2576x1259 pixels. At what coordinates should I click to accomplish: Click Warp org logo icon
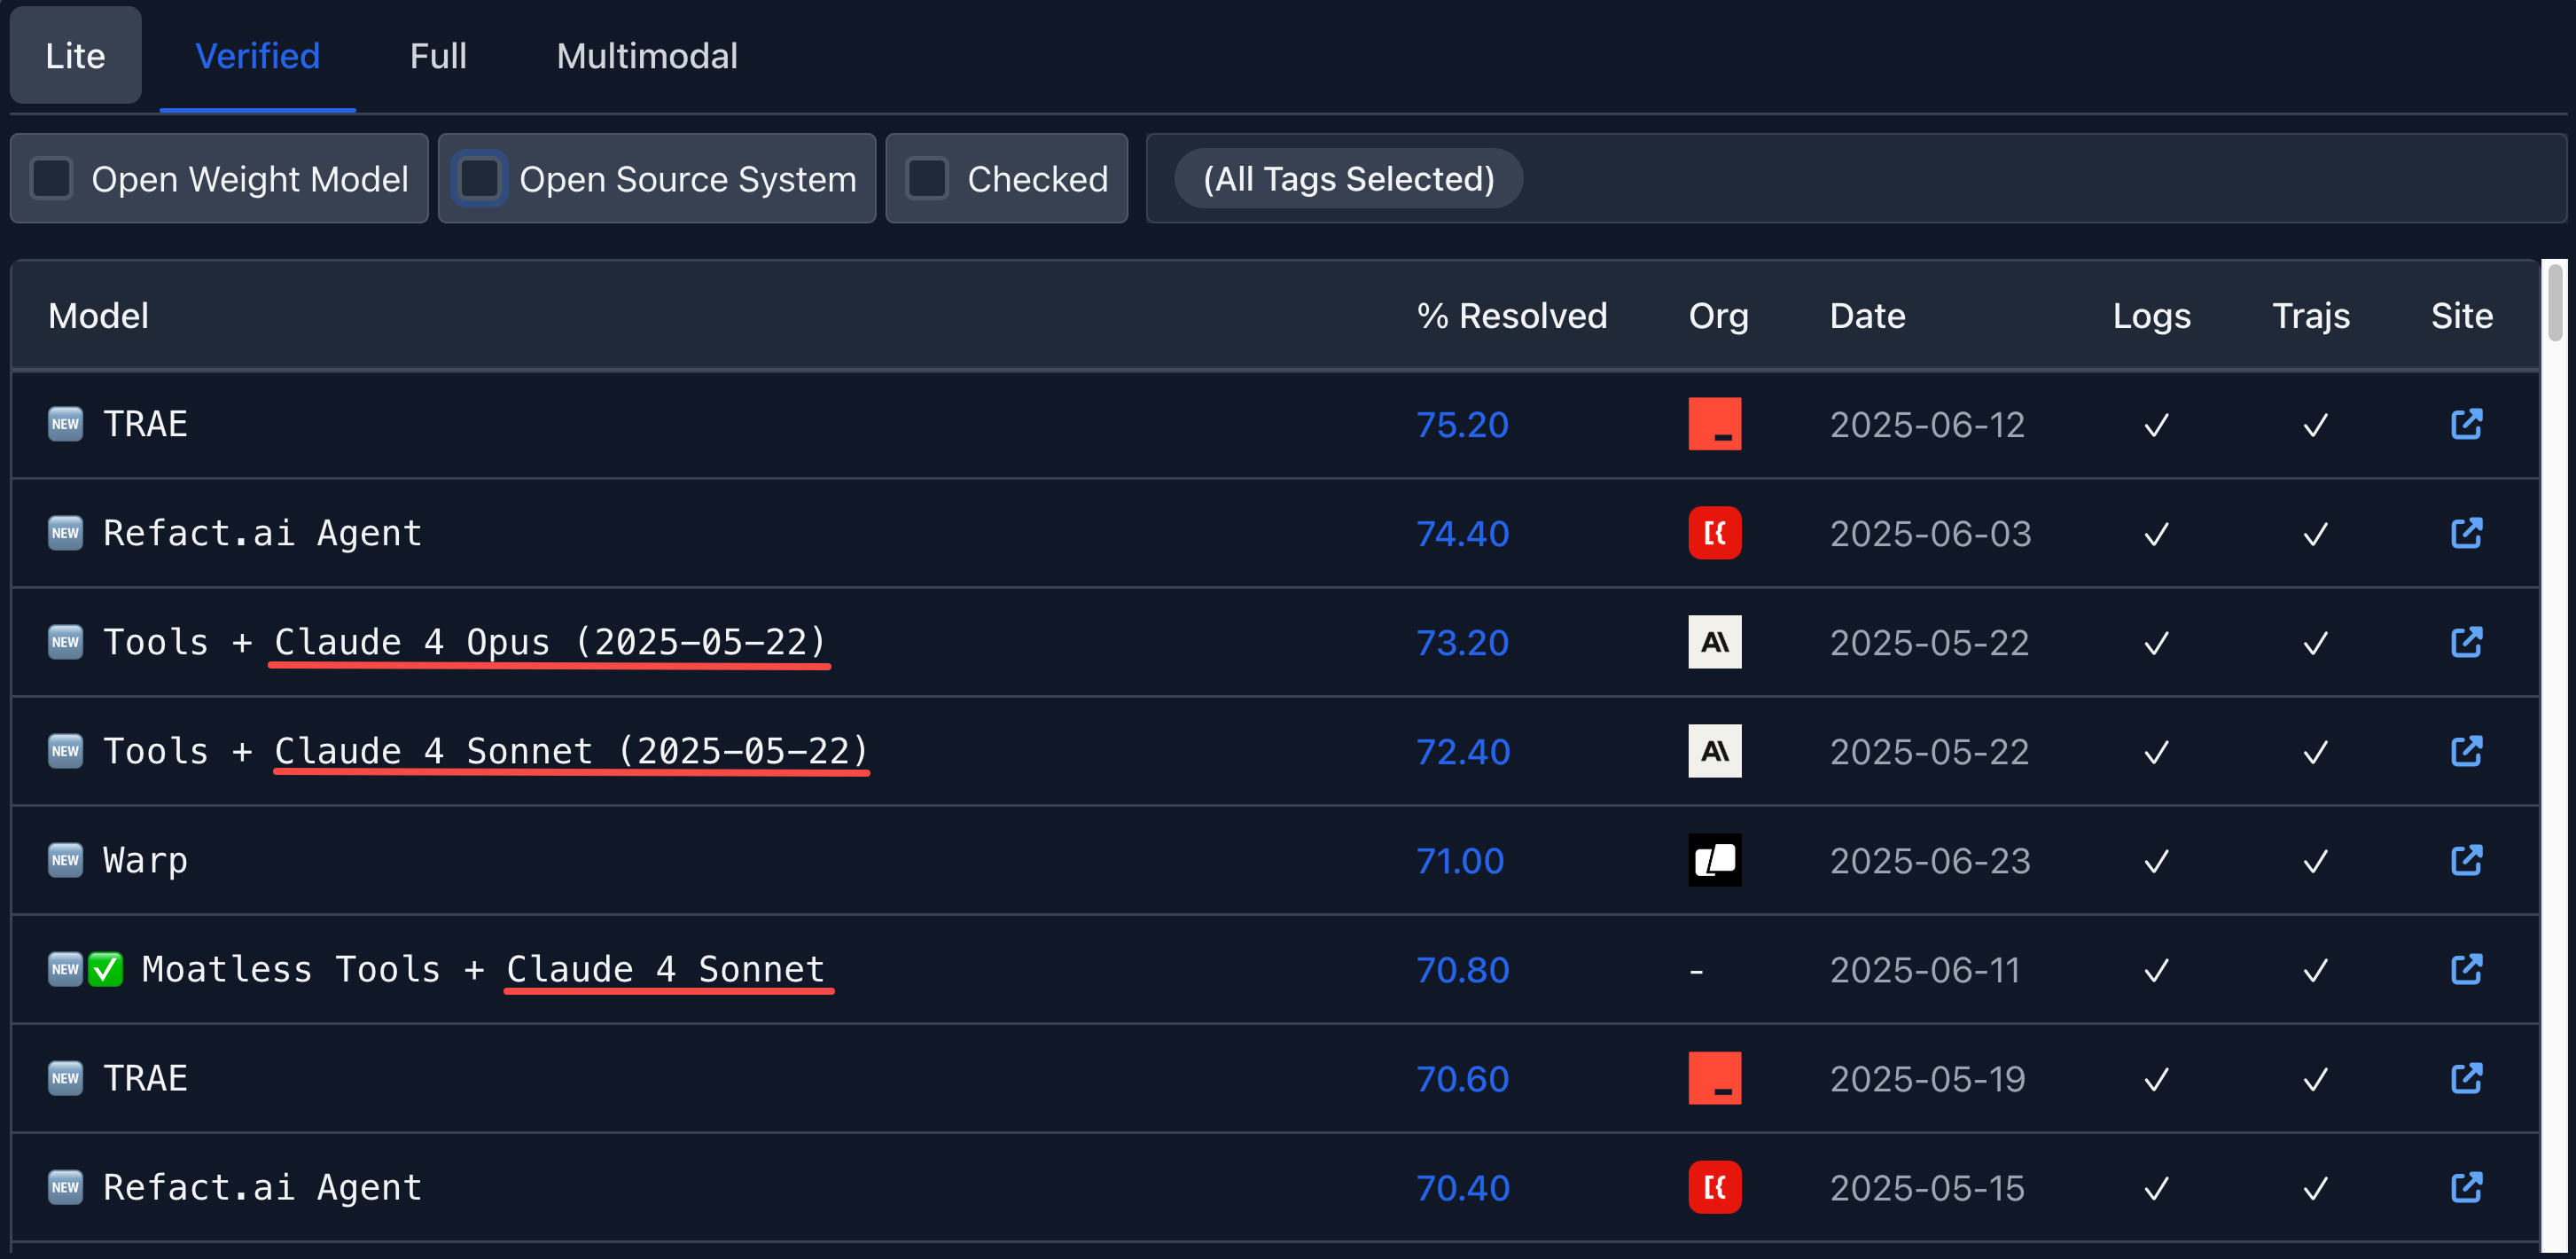[x=1714, y=860]
